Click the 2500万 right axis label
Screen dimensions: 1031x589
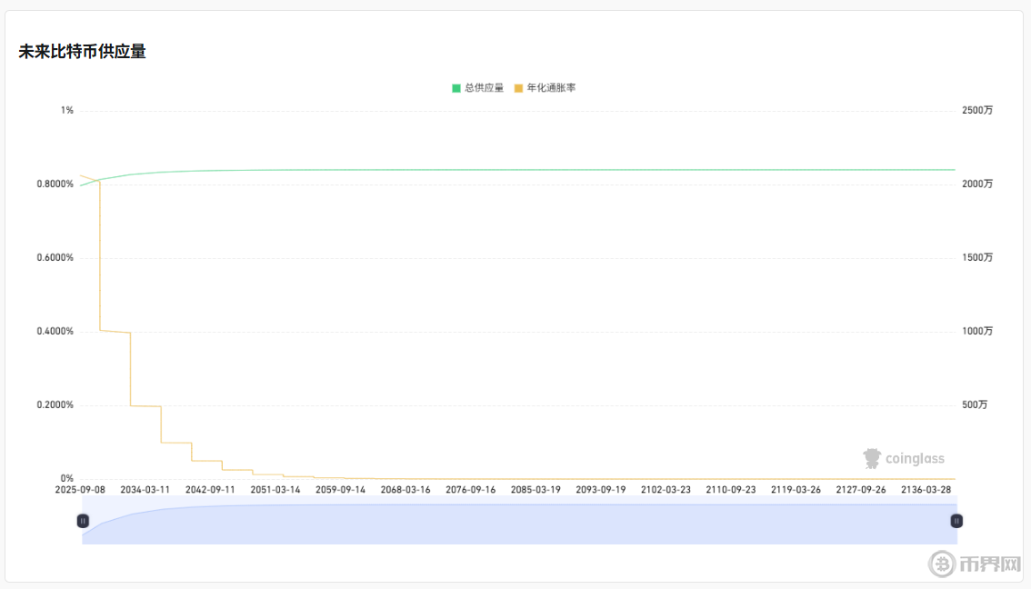pos(977,111)
